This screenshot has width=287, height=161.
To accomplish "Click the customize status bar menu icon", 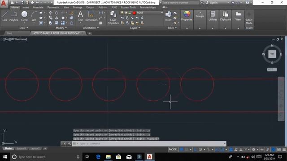I will coord(284,149).
